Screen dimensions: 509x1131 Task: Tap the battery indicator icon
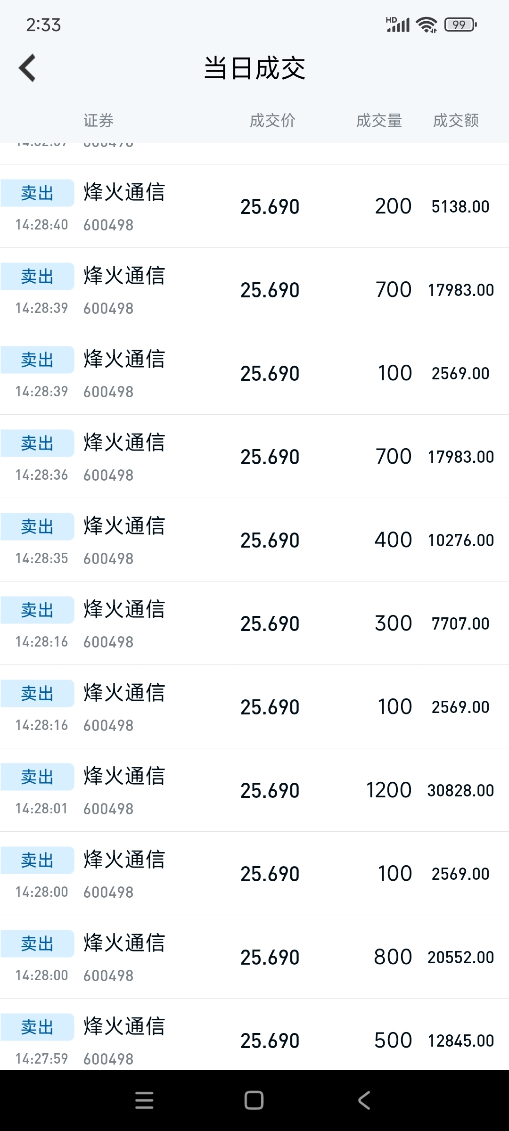tap(460, 25)
